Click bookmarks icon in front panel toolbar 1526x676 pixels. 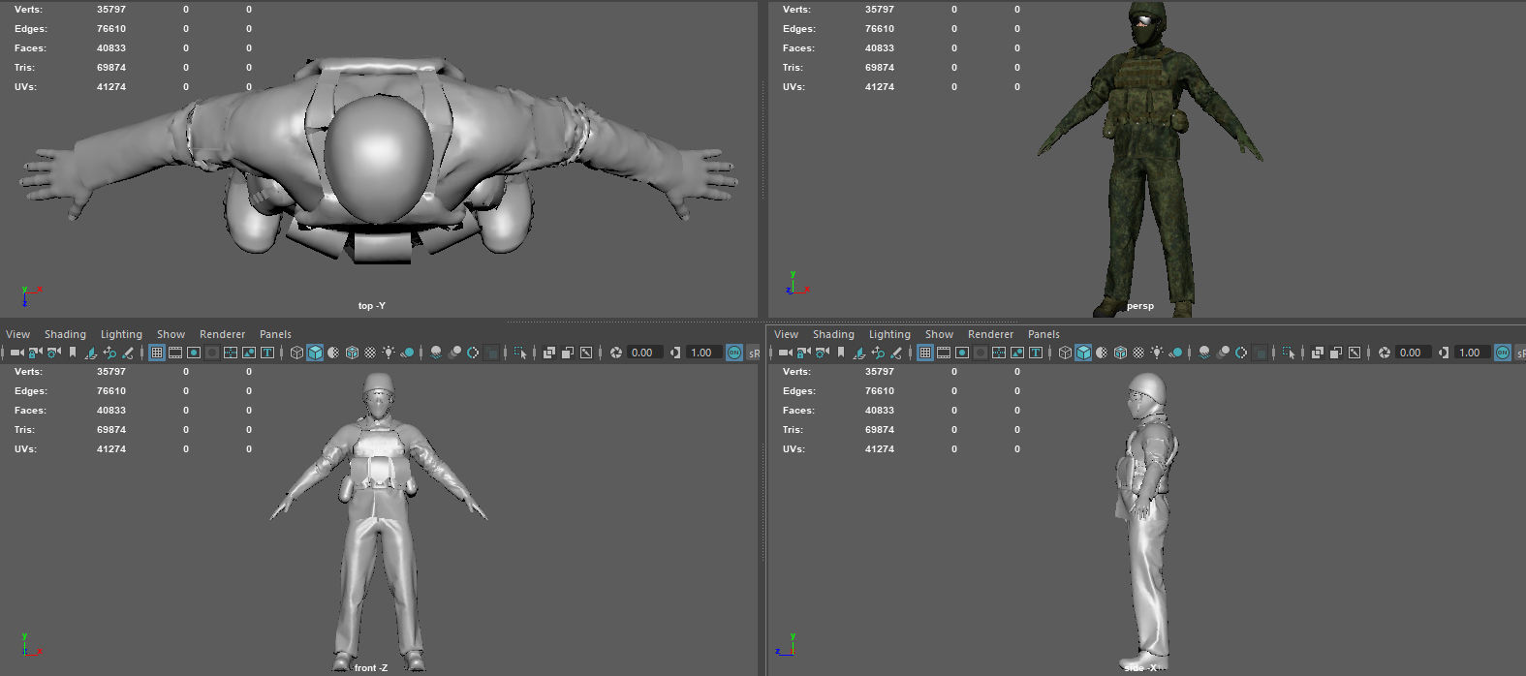(x=73, y=353)
